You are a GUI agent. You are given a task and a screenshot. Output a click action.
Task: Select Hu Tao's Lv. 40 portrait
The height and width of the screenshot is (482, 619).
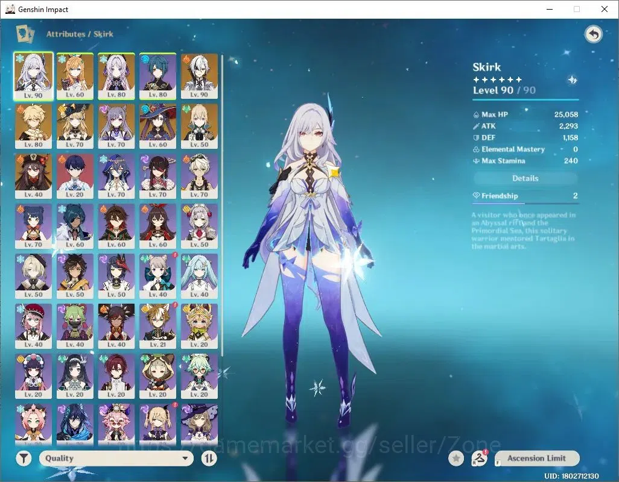pos(34,176)
